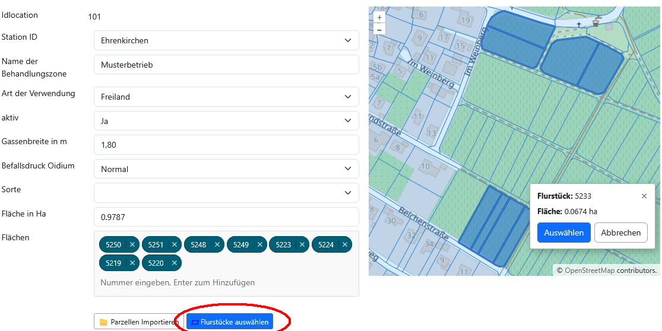The image size is (662, 331).
Task: Click the Auswählen button in popup
Action: pos(563,233)
